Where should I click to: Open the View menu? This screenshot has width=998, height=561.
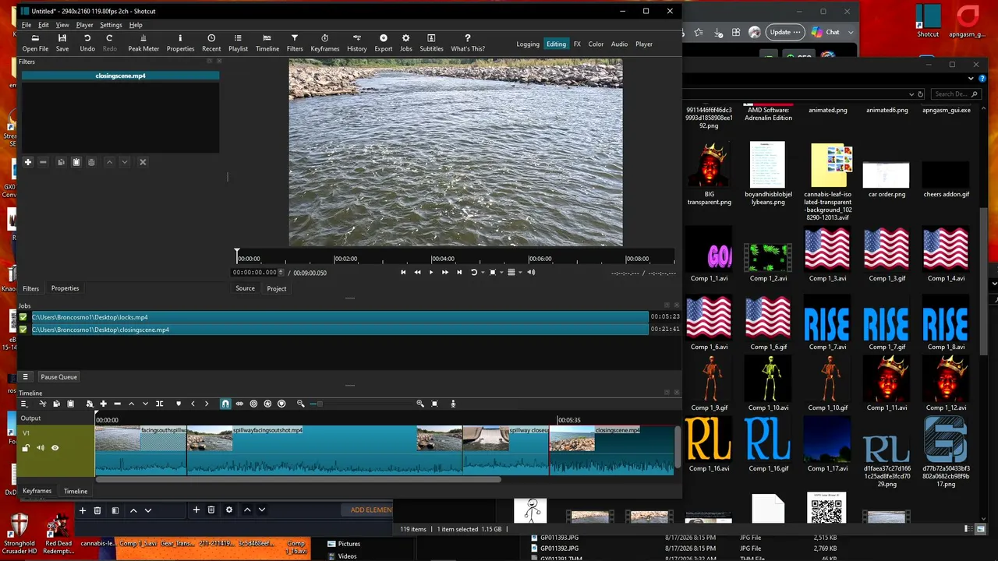62,25
